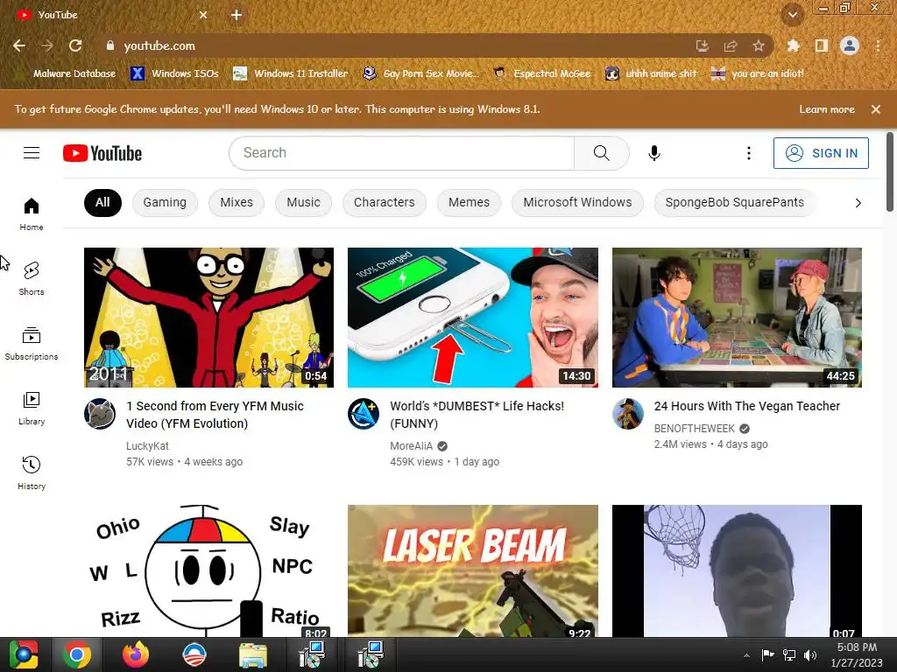Open LuckyKat channel avatar
The image size is (897, 672).
pyautogui.click(x=100, y=414)
